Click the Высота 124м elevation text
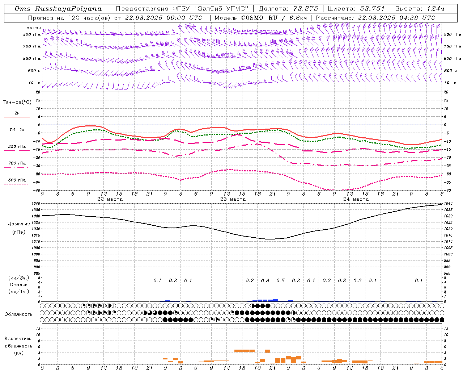Screen dimensions: 463x371 tap(420, 9)
